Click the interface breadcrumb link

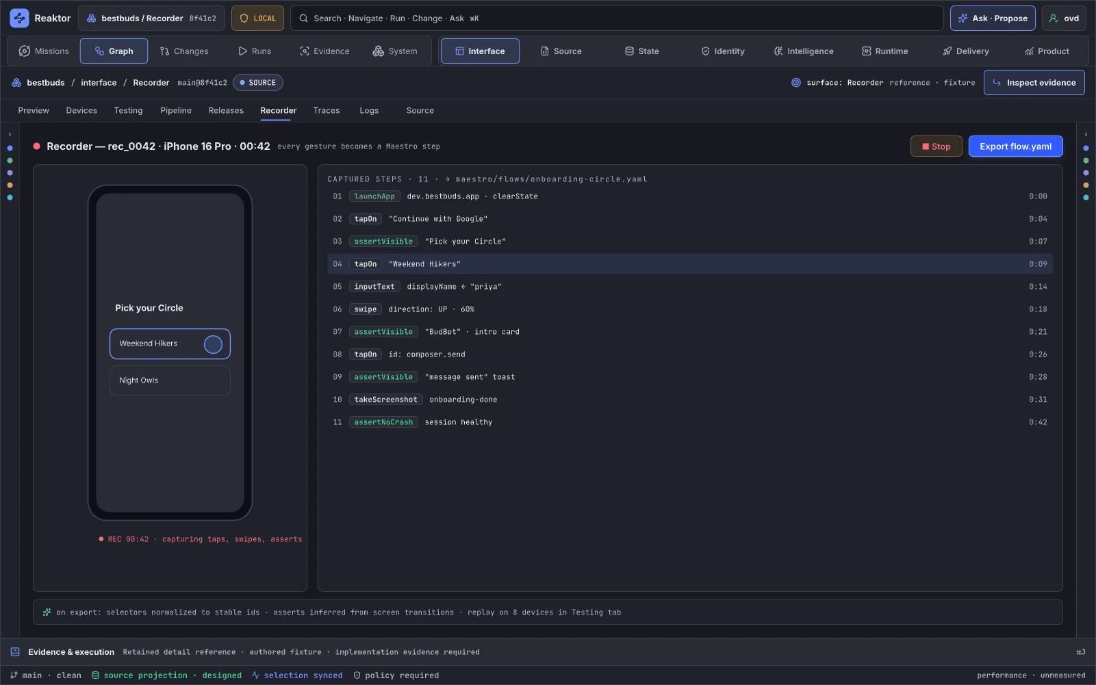pos(99,83)
